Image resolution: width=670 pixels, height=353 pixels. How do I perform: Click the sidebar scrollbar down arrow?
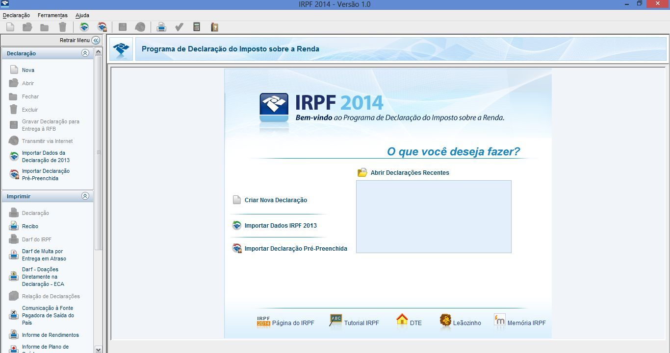(98, 349)
